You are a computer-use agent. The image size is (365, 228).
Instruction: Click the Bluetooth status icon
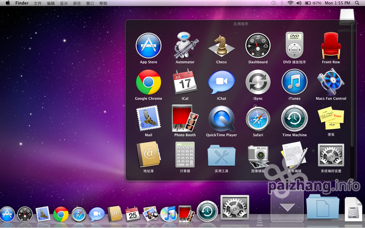(x=282, y=3)
